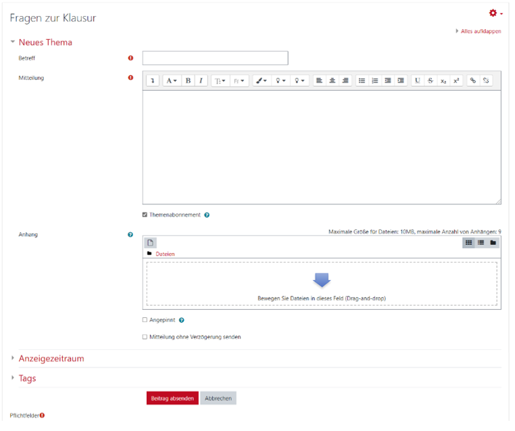Open the font color dropdown (brush icon)

(x=260, y=81)
